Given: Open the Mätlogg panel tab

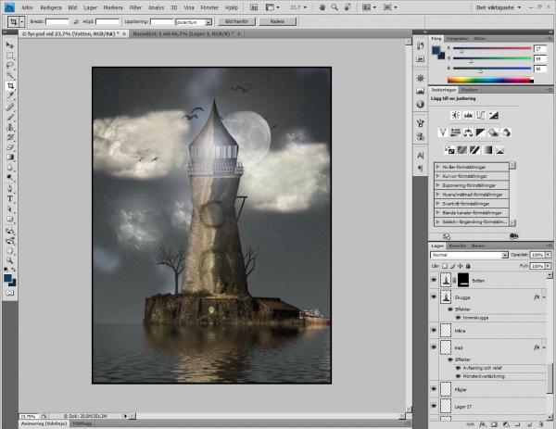Looking at the screenshot, I should [x=82, y=423].
